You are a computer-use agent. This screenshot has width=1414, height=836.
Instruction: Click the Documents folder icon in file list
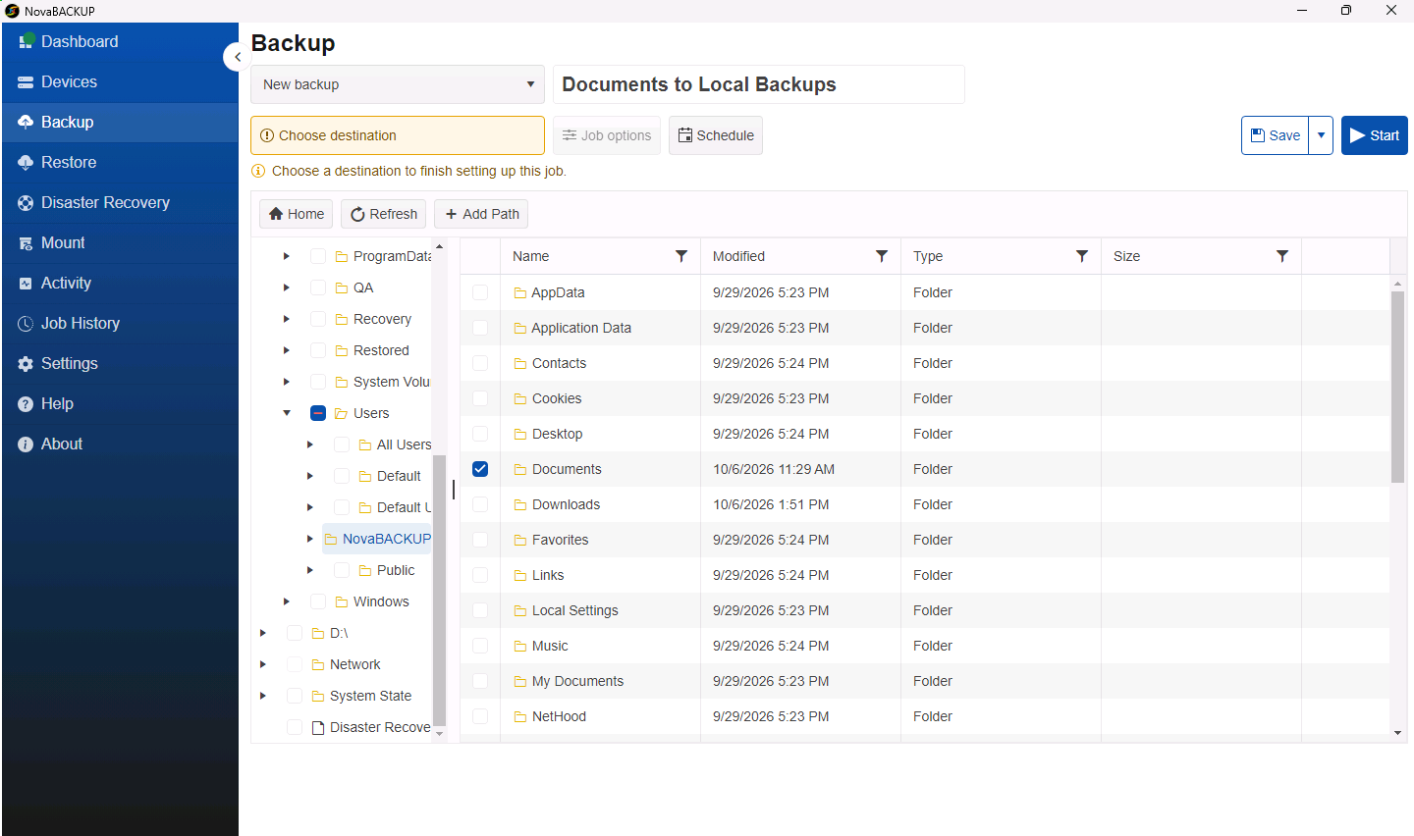(520, 470)
